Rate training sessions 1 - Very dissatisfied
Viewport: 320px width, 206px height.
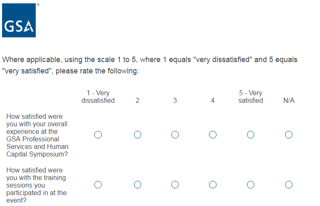pyautogui.click(x=98, y=185)
